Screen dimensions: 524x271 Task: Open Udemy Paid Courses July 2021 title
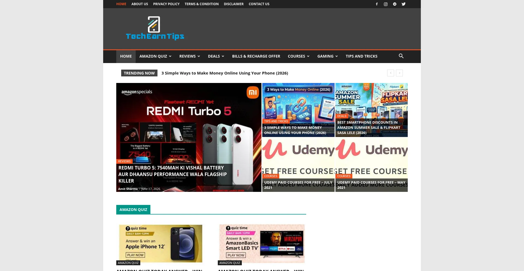click(x=298, y=185)
